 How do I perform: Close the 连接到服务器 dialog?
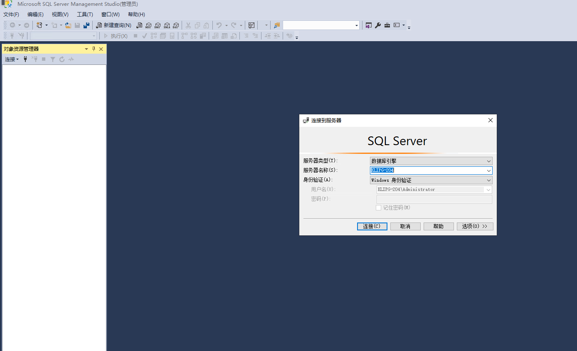coord(491,120)
